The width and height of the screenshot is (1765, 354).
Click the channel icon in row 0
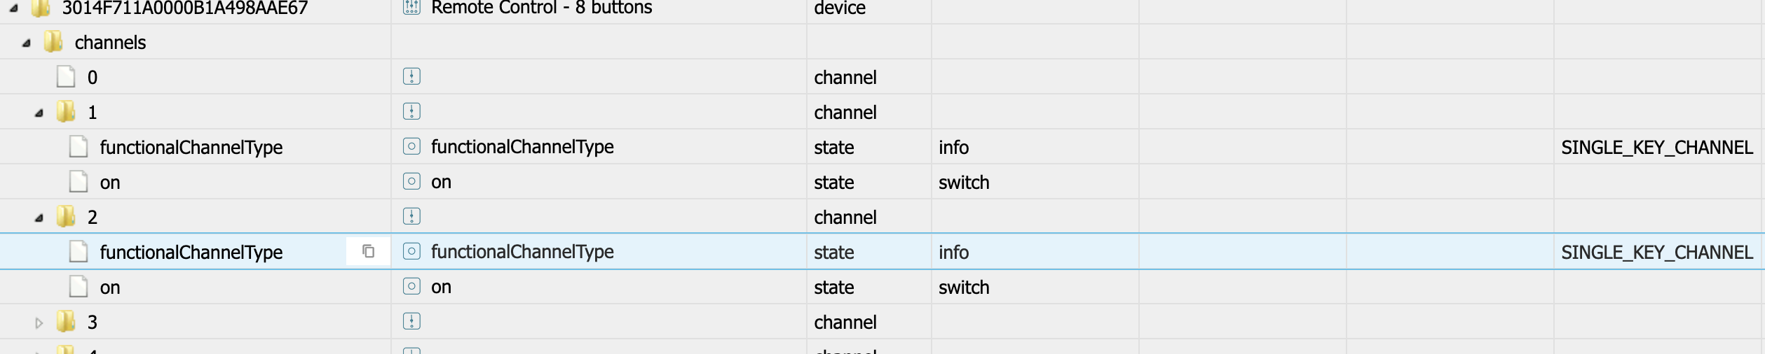pos(411,76)
